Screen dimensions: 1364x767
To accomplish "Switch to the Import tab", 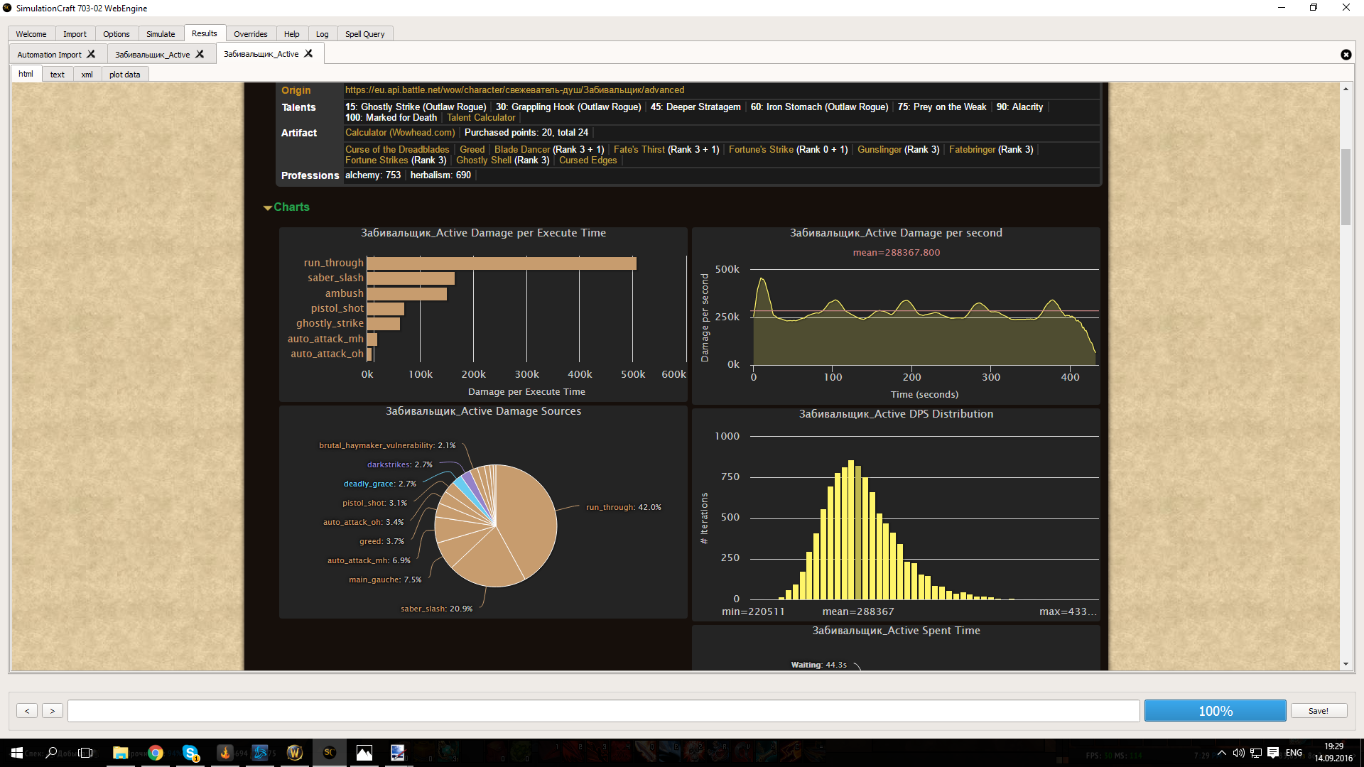I will [75, 34].
